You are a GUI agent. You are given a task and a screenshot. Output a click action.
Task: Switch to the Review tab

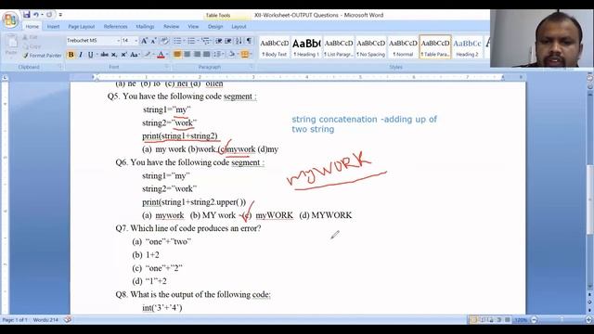point(171,27)
